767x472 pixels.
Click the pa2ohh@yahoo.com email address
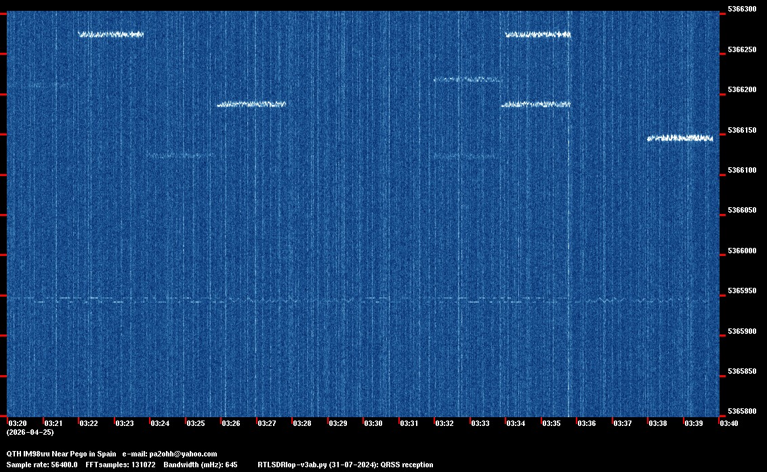[x=183, y=454]
